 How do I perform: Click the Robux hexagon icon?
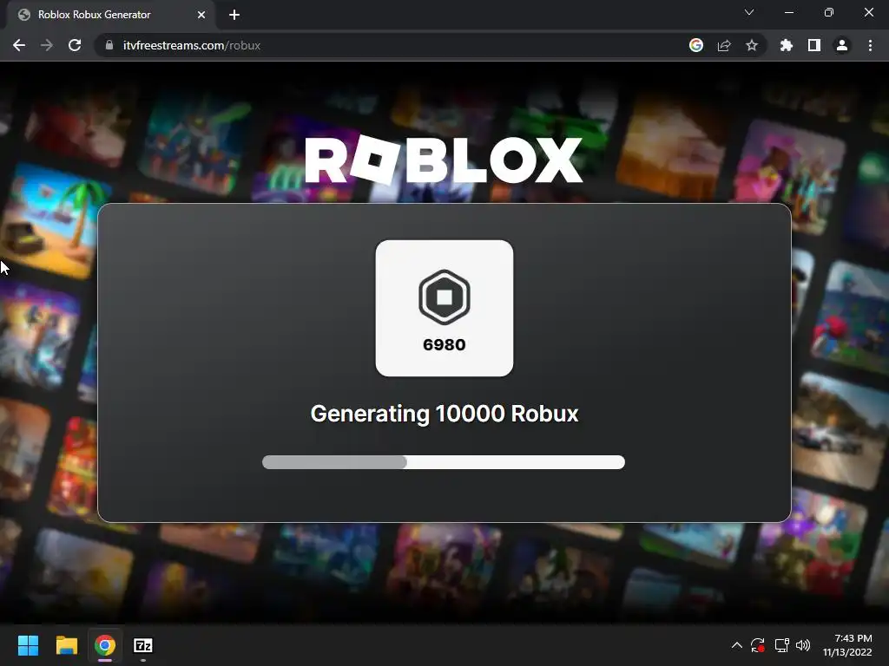point(444,297)
